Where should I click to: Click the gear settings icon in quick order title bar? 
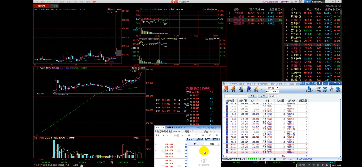pos(216,128)
